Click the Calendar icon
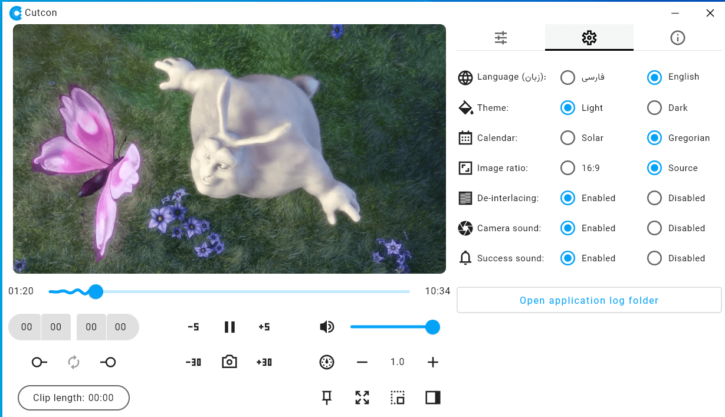Image resolution: width=725 pixels, height=417 pixels. [x=465, y=138]
